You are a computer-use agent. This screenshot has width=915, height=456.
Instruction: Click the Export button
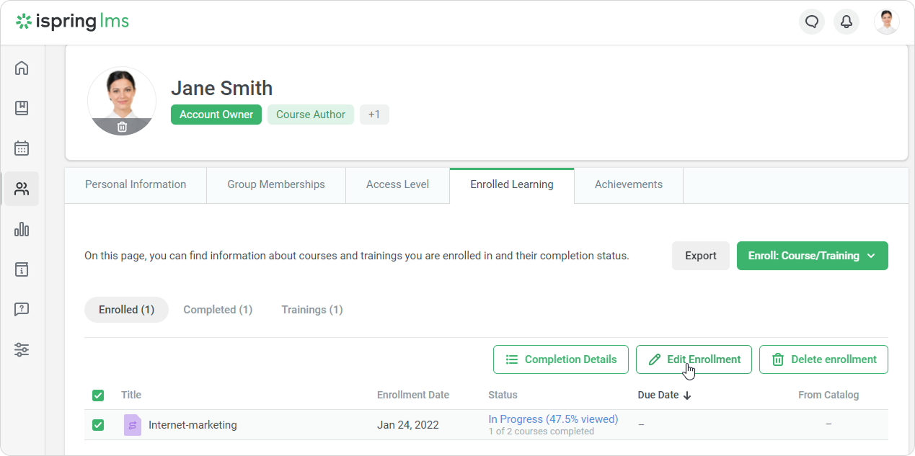700,256
